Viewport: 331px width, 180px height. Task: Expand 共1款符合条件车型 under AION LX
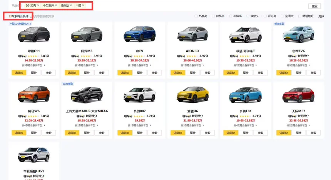pos(192,65)
